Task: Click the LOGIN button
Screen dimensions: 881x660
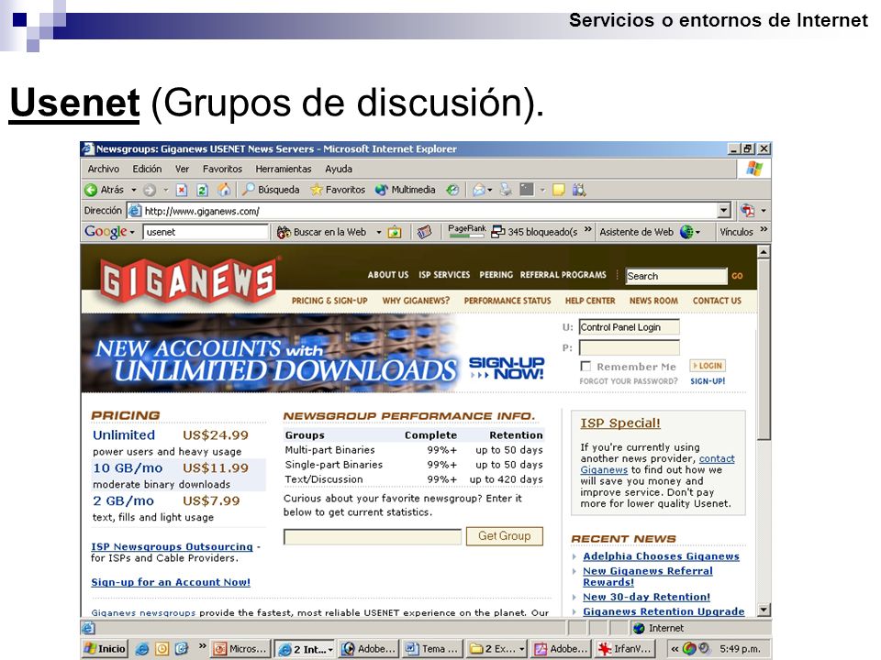Action: pos(708,366)
